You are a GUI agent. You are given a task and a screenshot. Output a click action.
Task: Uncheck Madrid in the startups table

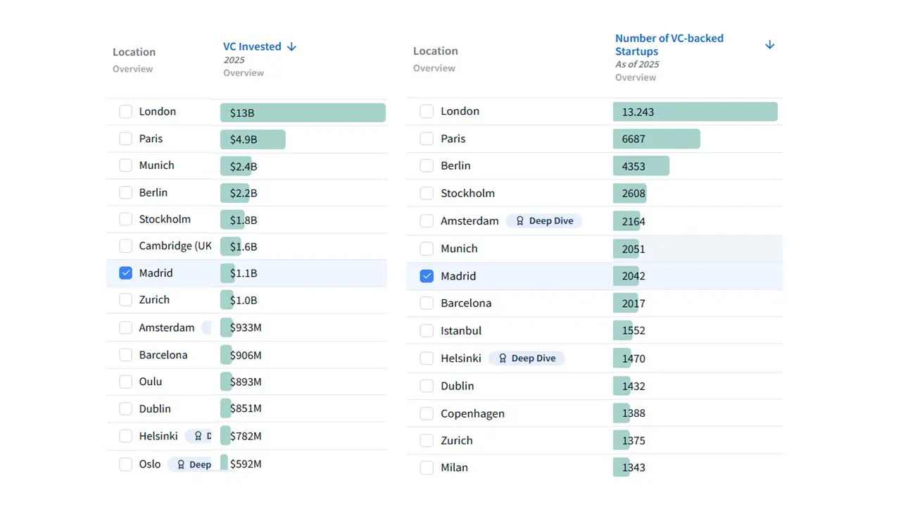point(427,276)
